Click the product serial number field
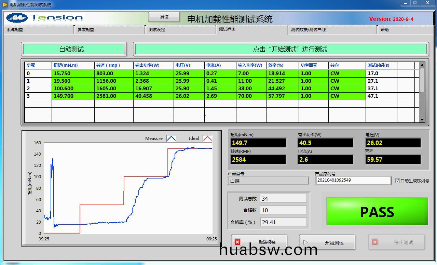Image resolution: width=437 pixels, height=265 pixels. [x=353, y=180]
